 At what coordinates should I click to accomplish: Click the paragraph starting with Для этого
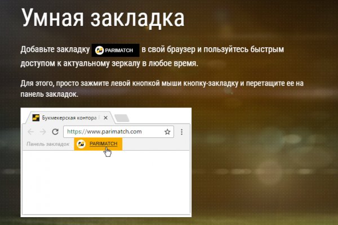(161, 88)
